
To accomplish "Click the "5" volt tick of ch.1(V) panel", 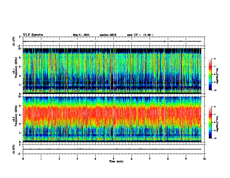I will click(20, 37).
